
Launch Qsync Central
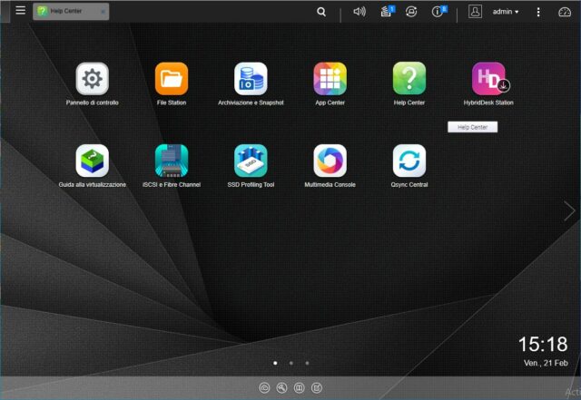click(409, 161)
